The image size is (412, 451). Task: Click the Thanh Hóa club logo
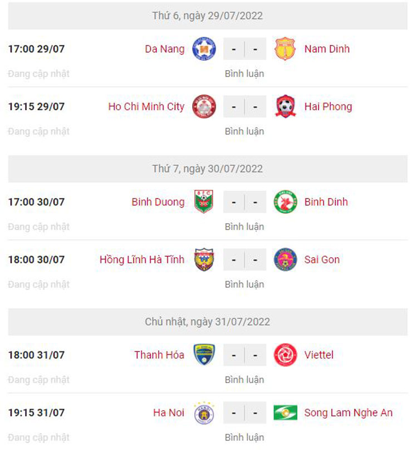[x=203, y=355]
